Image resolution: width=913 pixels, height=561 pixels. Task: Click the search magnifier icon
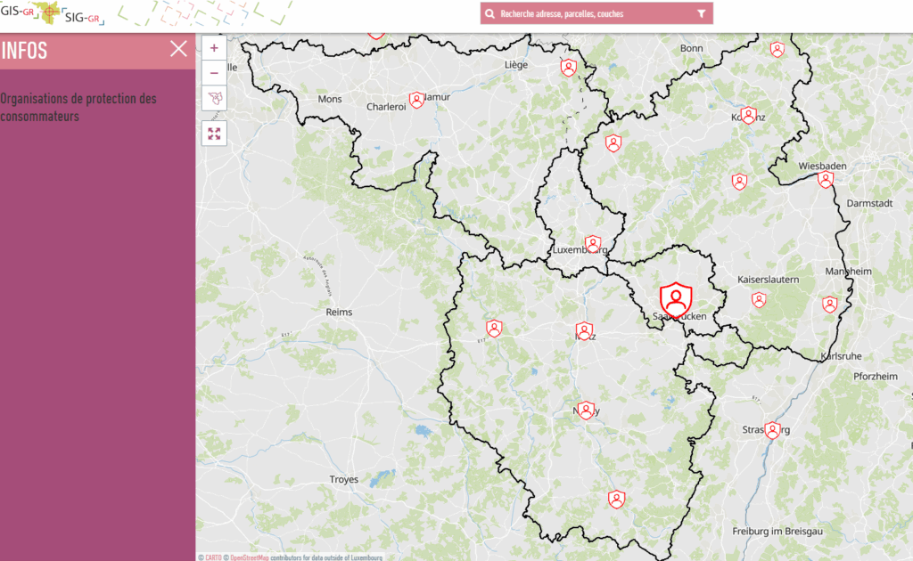[489, 14]
